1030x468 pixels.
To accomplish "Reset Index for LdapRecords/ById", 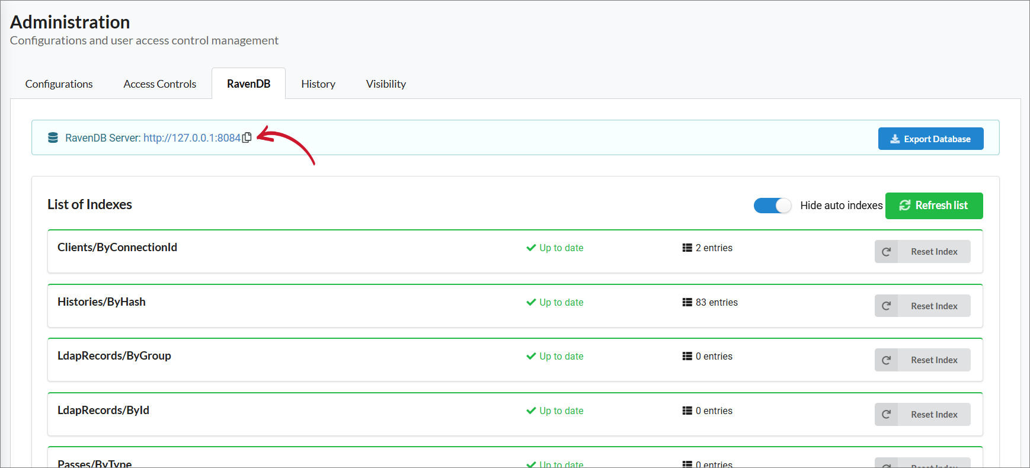I will click(923, 414).
